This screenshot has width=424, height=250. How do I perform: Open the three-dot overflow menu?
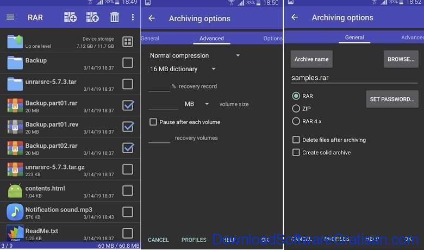click(133, 17)
